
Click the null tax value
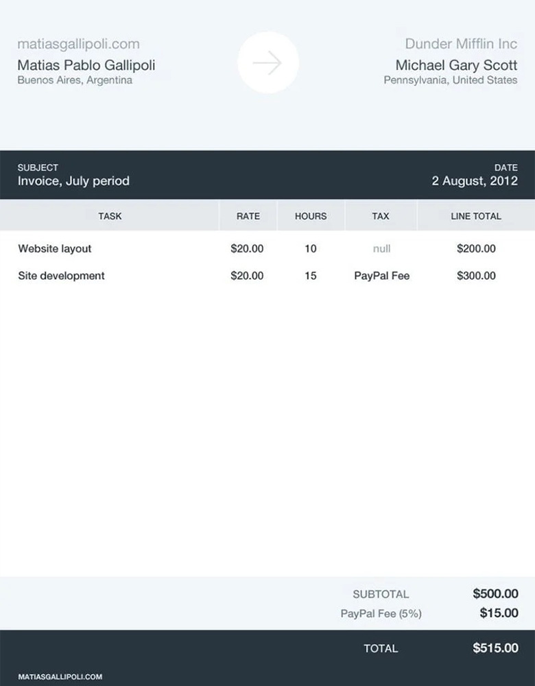tap(381, 249)
